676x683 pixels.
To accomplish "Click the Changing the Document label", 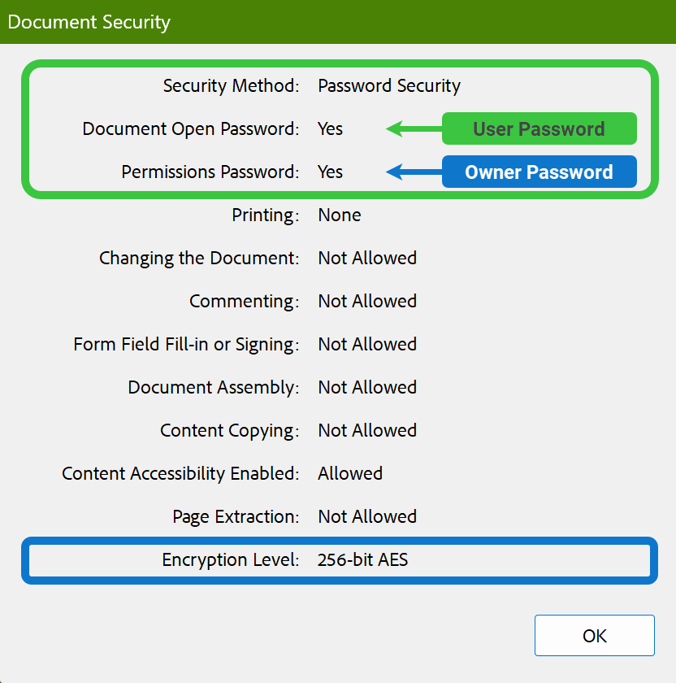I will pos(200,258).
